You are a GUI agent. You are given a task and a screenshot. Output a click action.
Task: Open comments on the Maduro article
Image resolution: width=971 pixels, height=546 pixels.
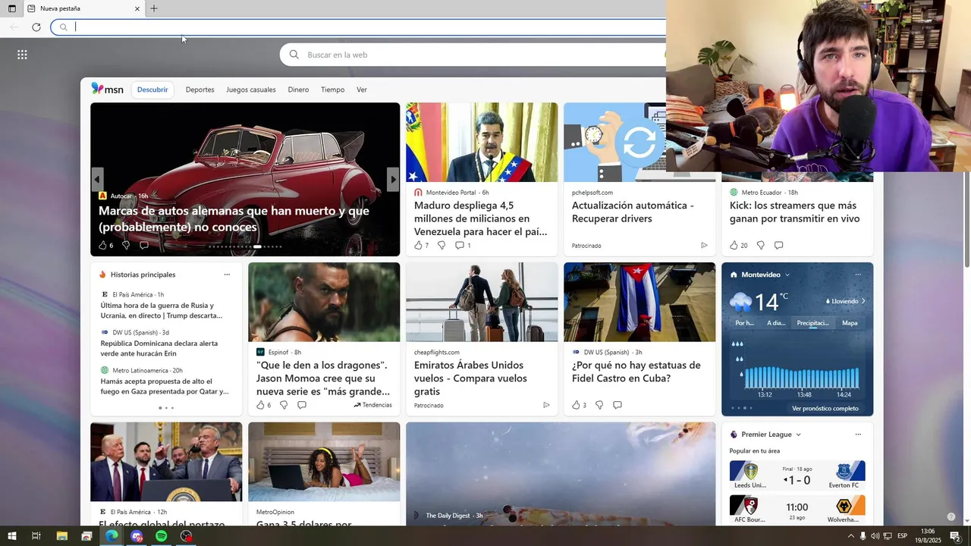pos(459,246)
